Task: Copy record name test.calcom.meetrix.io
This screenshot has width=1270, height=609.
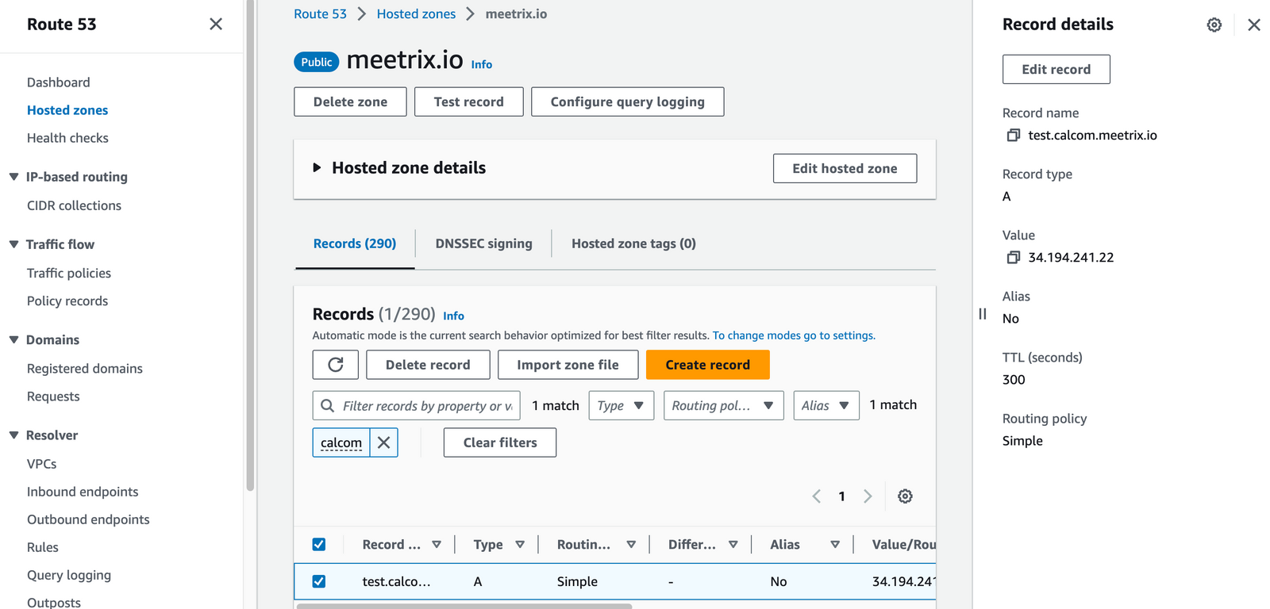Action: [x=1014, y=136]
